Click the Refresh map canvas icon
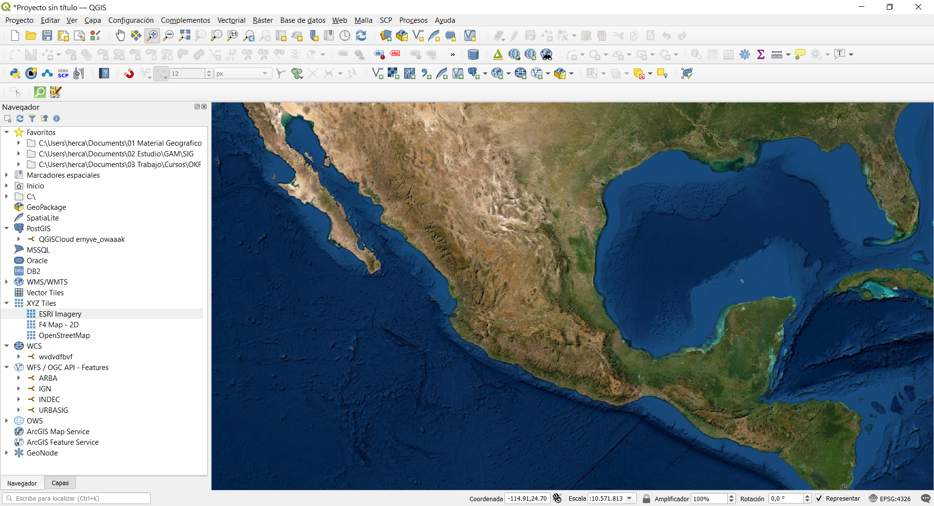 tap(361, 35)
